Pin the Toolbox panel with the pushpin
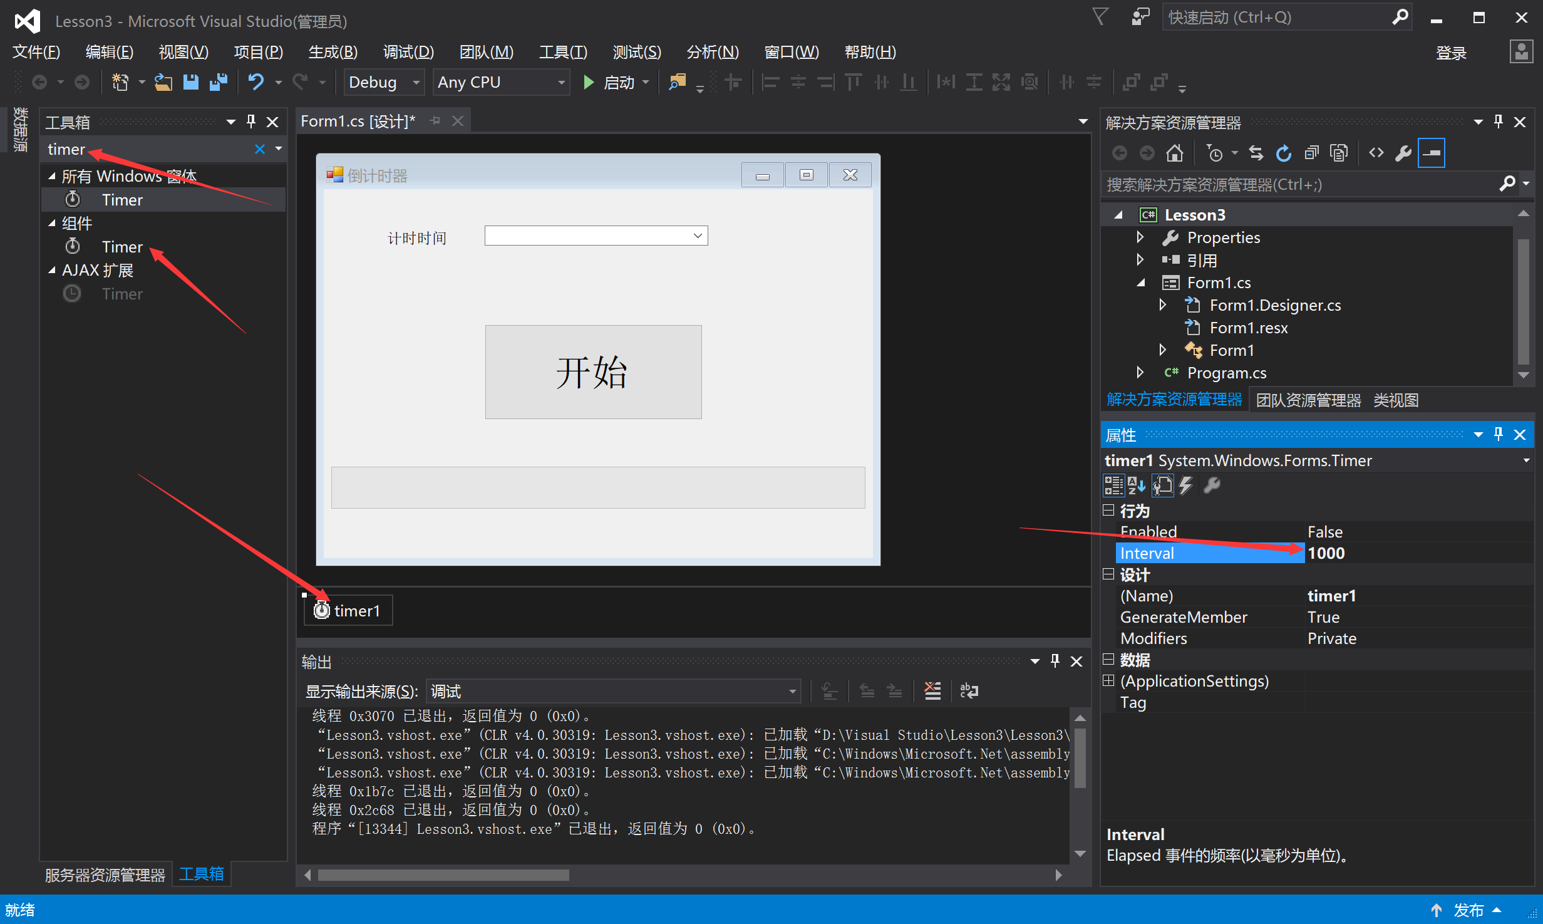This screenshot has height=924, width=1543. (251, 122)
